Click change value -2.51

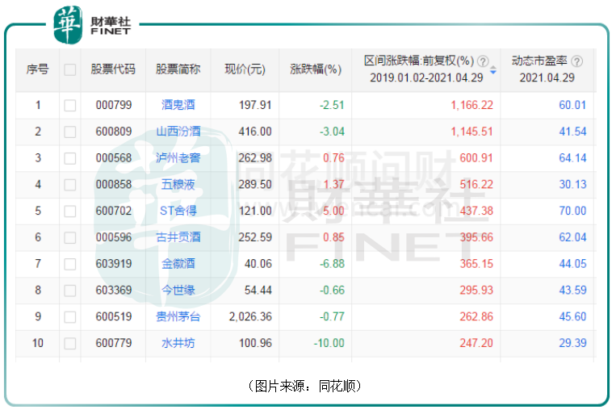[332, 105]
